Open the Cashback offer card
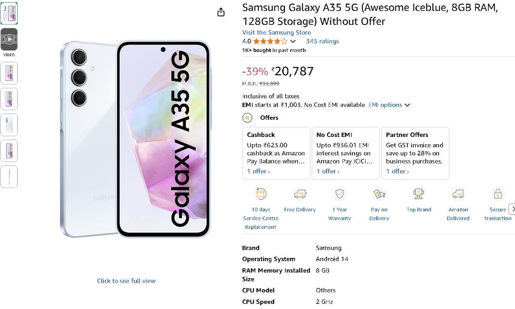The height and width of the screenshot is (309, 515). click(276, 153)
